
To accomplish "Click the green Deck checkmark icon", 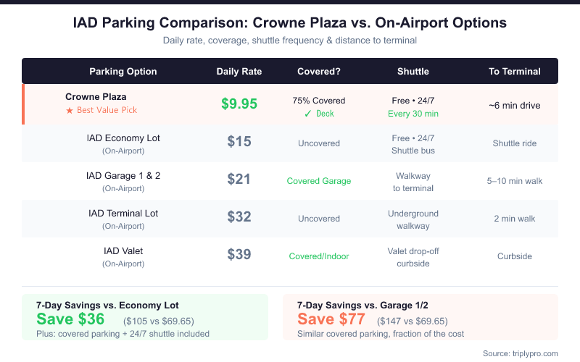I will tap(308, 114).
